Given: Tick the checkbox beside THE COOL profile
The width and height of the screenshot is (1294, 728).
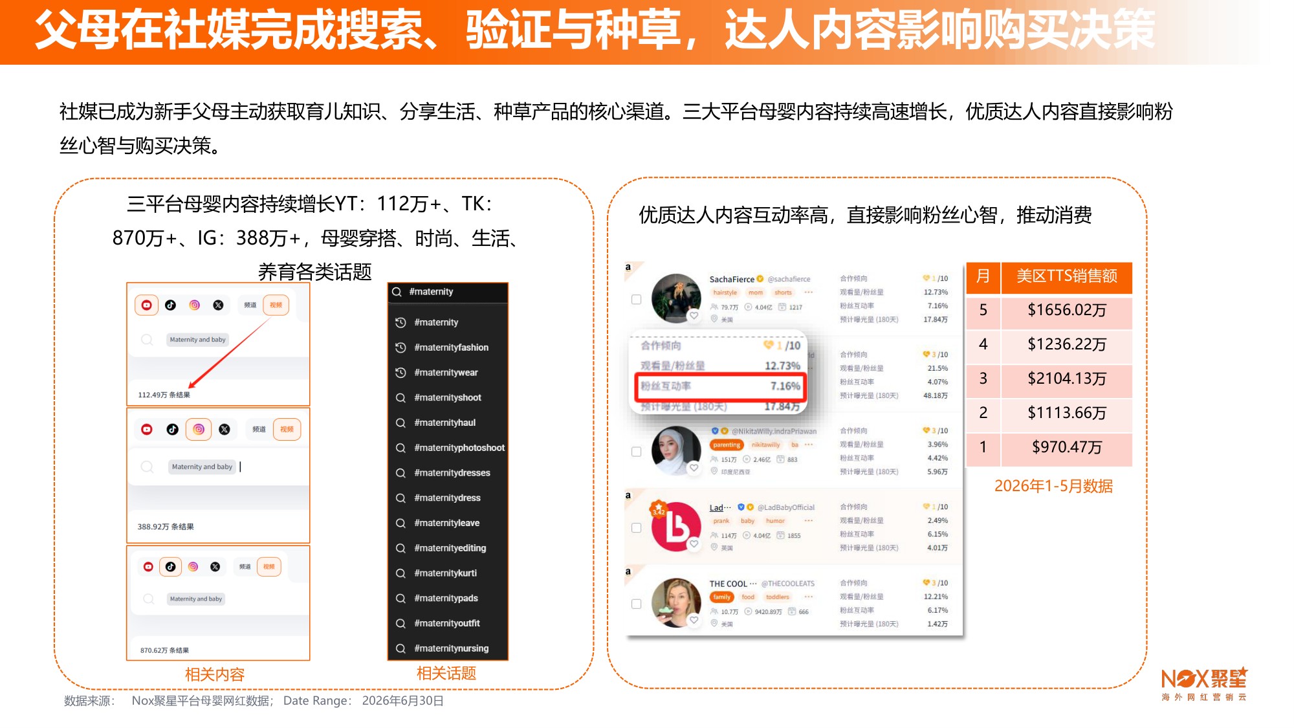Looking at the screenshot, I should (636, 604).
